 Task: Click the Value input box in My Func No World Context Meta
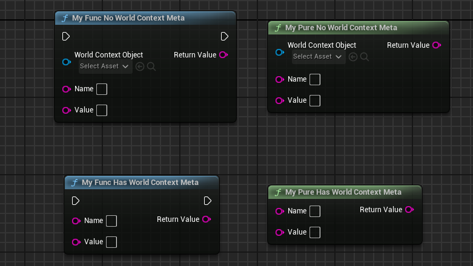(x=102, y=110)
